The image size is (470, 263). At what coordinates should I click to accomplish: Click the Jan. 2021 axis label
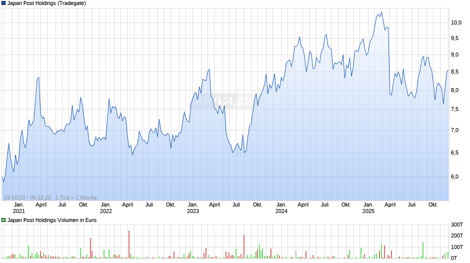[x=18, y=208]
